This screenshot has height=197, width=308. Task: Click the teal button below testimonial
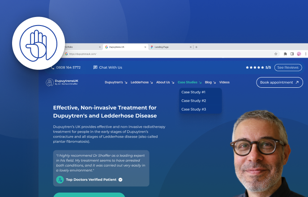click(89, 195)
